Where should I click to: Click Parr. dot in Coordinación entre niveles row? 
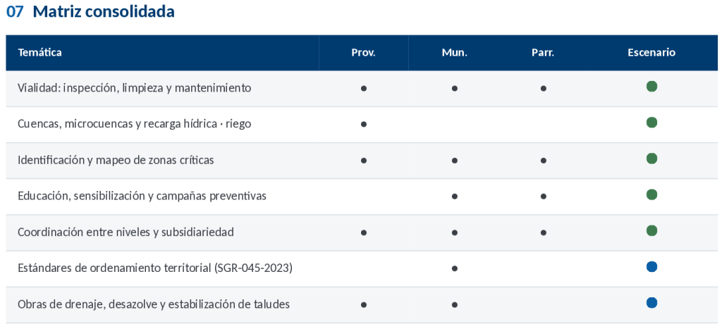click(x=544, y=232)
